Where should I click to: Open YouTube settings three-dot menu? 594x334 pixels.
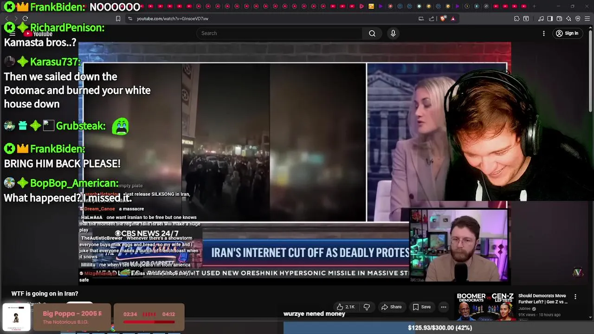(544, 33)
